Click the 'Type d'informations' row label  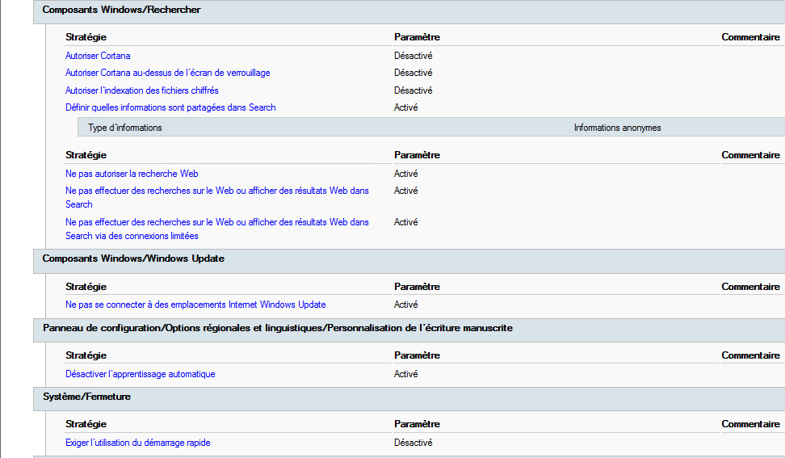coord(124,128)
